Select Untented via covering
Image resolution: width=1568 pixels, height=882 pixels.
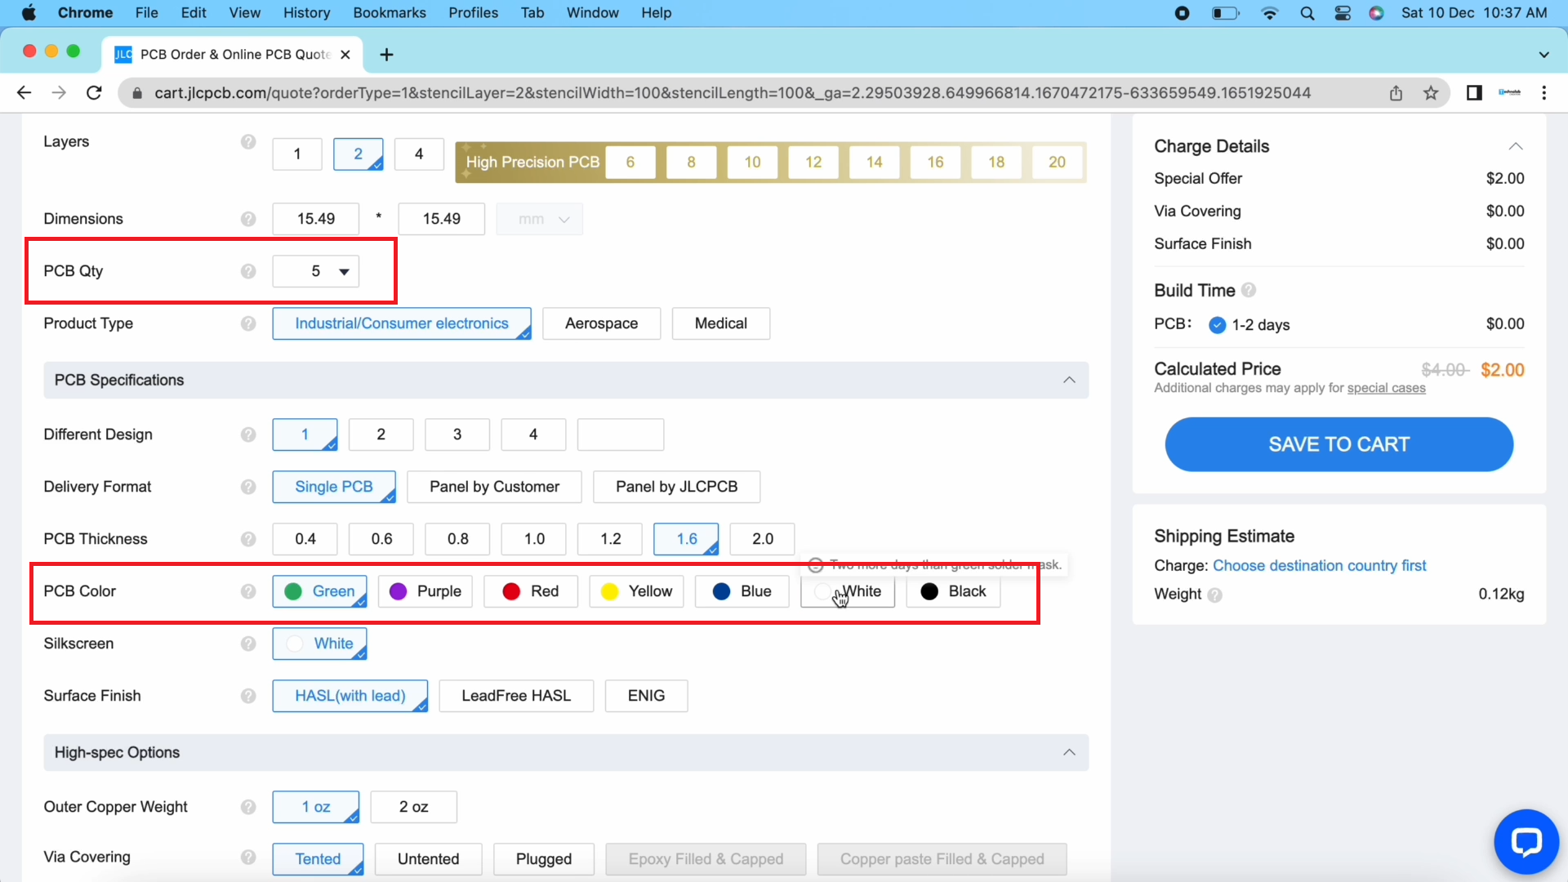pyautogui.click(x=428, y=859)
